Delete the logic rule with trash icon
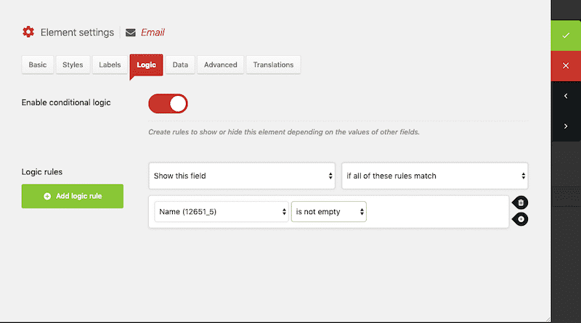This screenshot has height=323, width=581. point(520,203)
